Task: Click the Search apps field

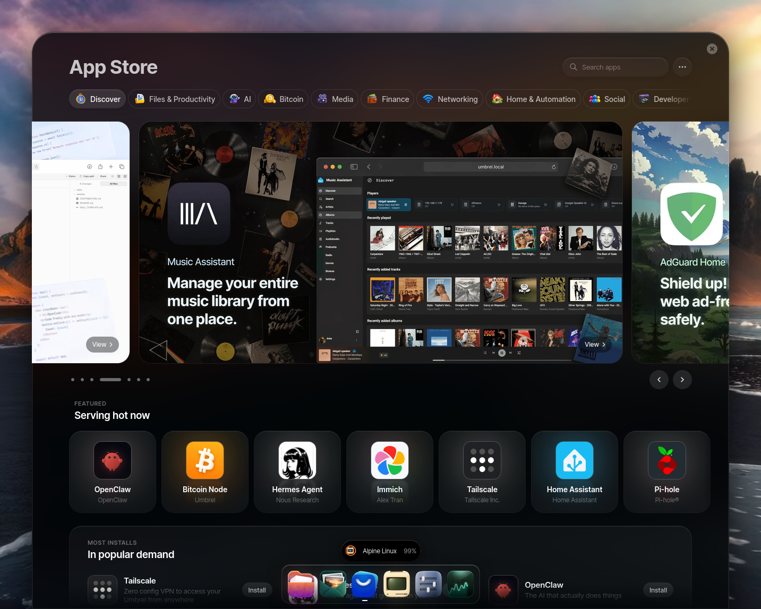Action: point(615,67)
